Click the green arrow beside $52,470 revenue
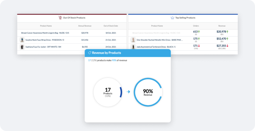Viewport: 255px width, 131px height. point(227,39)
